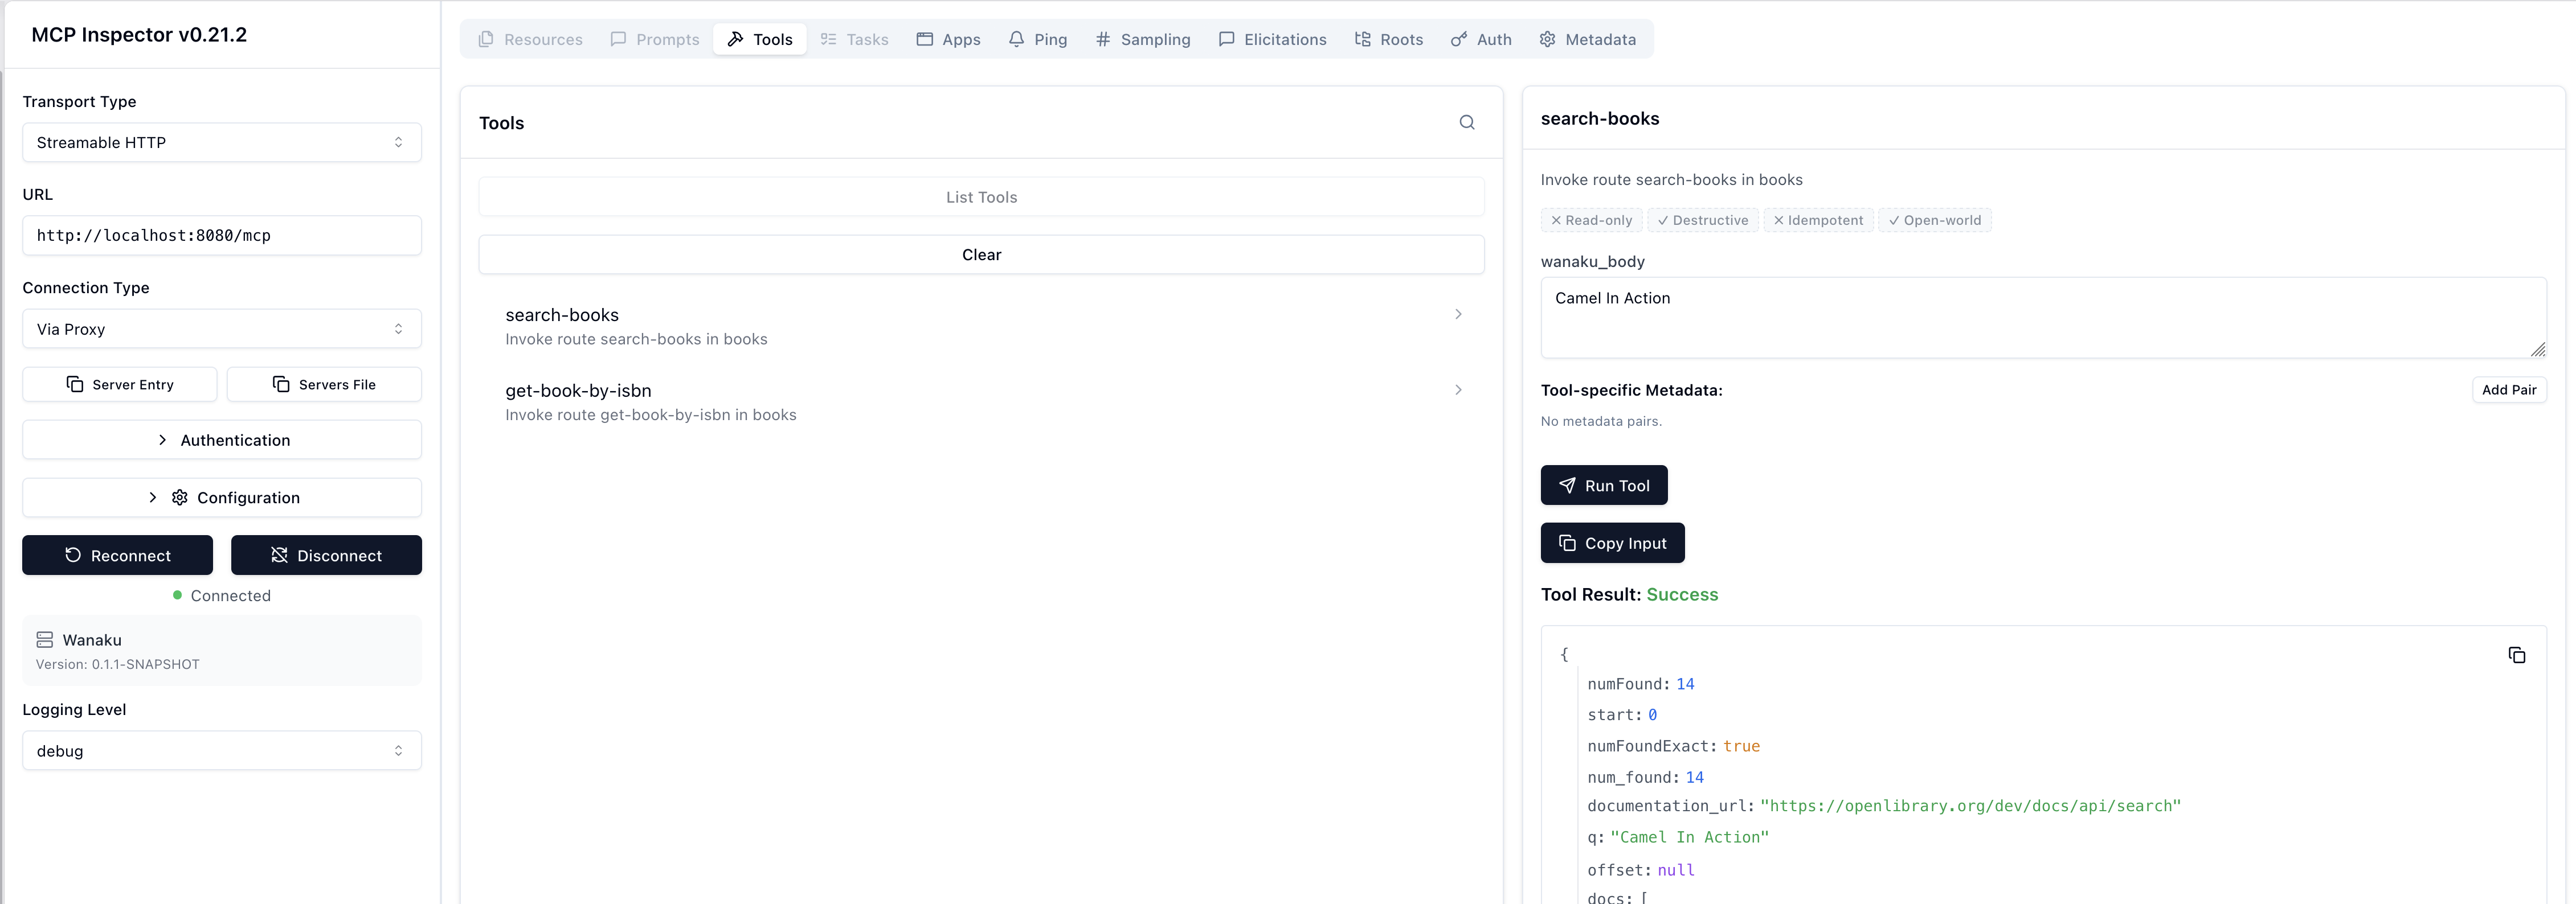Click the gear icon in Configuration row
2576x904 pixels.
pos(180,498)
